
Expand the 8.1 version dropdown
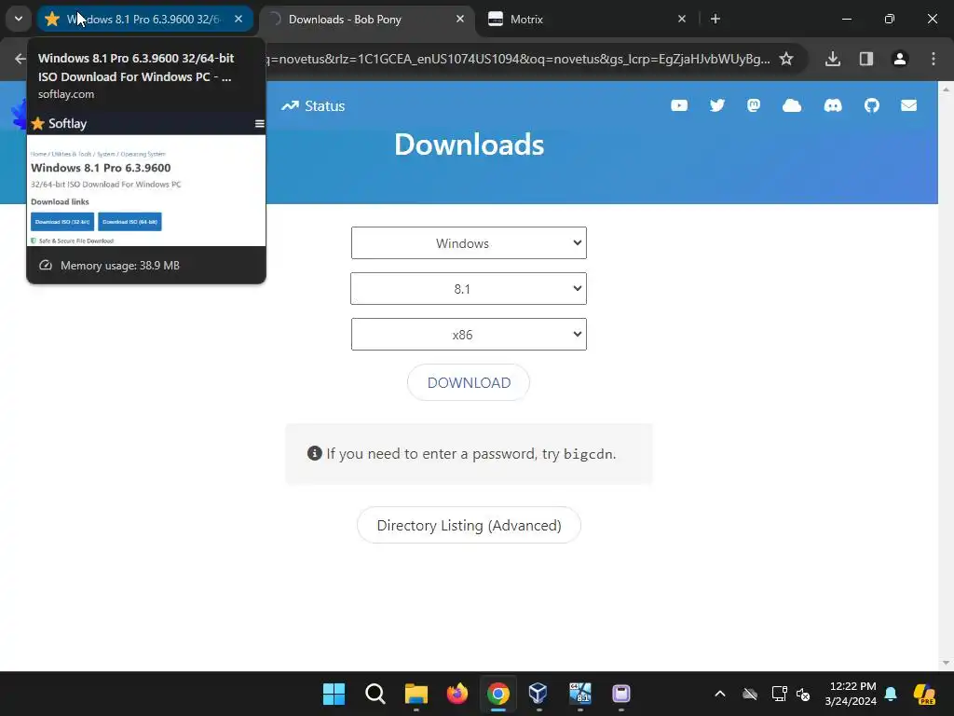pyautogui.click(x=469, y=289)
